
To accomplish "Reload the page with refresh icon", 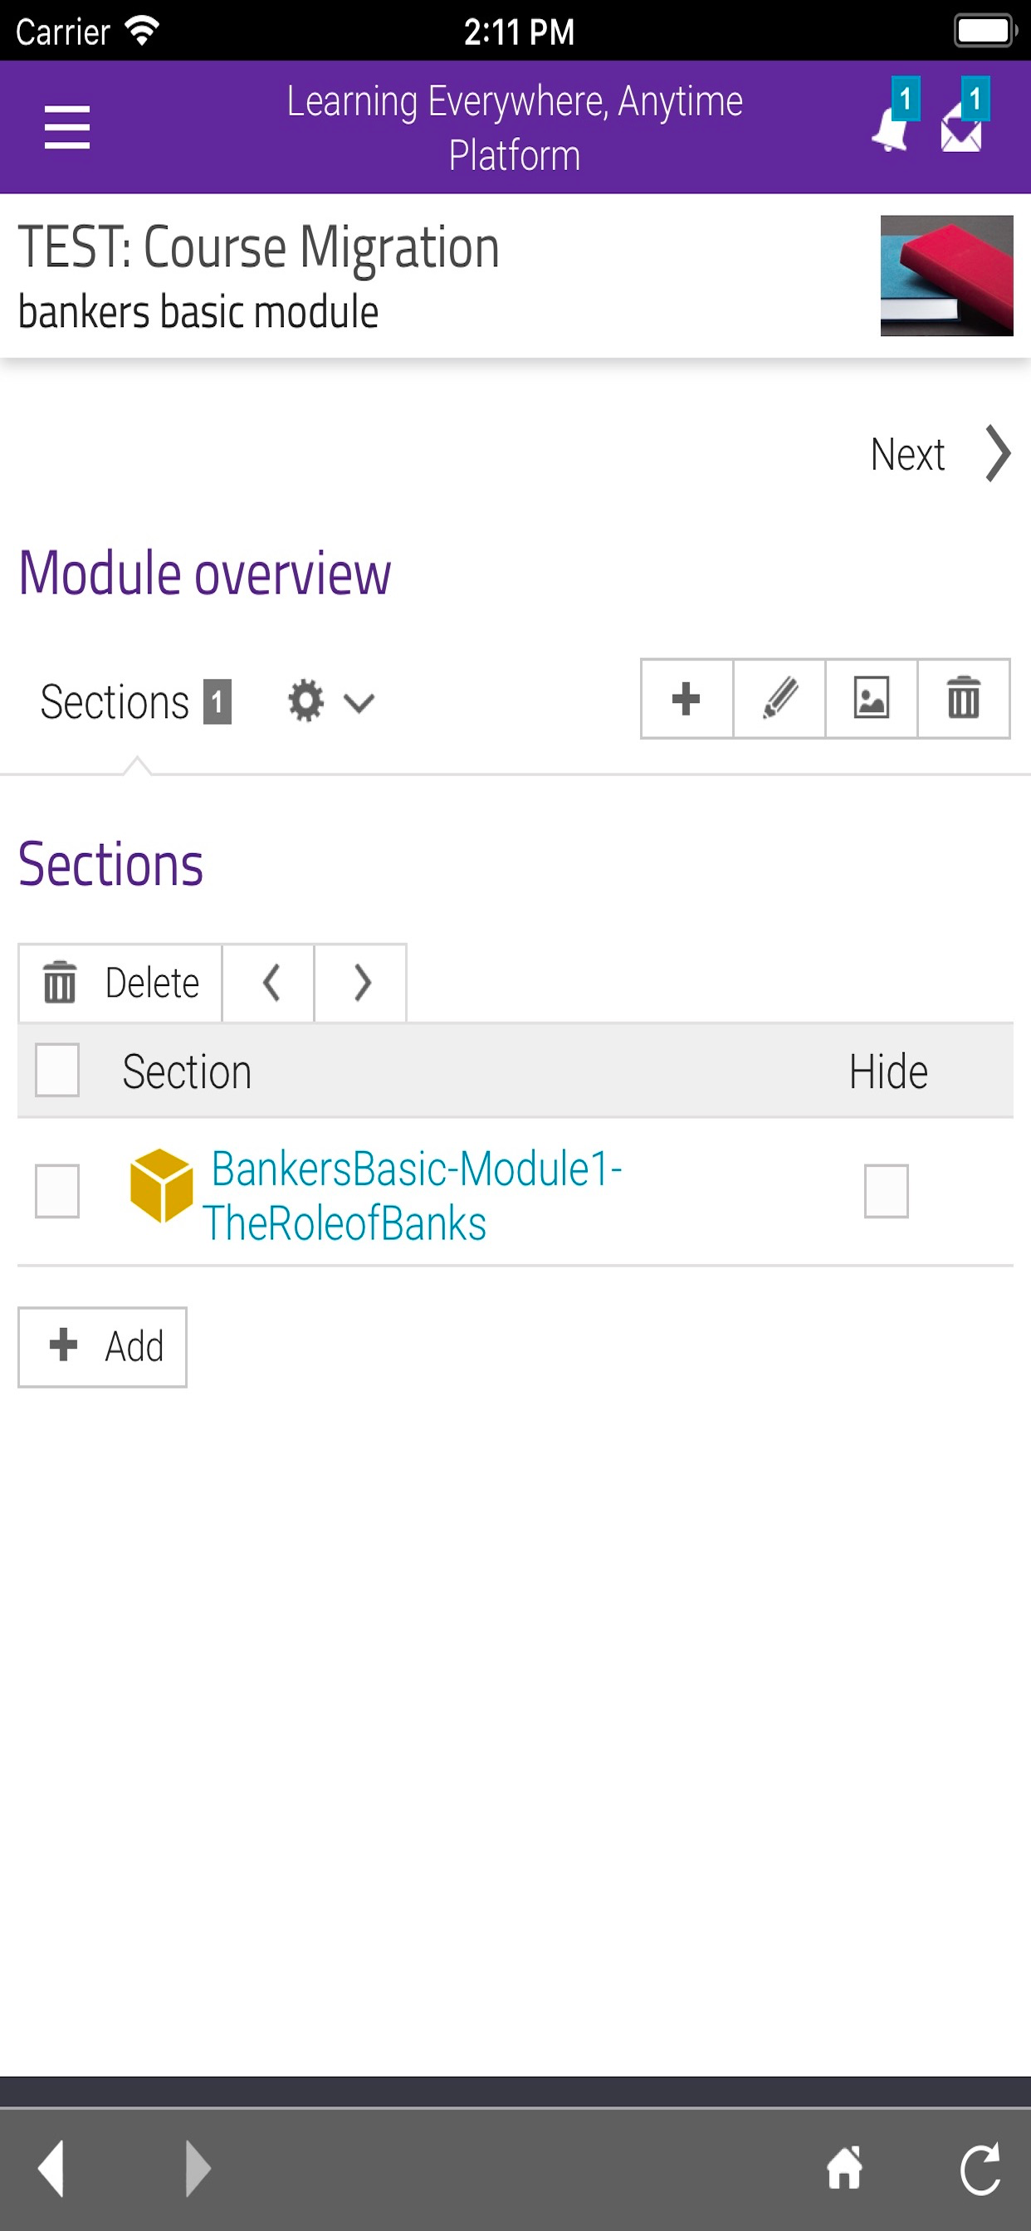I will click(x=980, y=2169).
